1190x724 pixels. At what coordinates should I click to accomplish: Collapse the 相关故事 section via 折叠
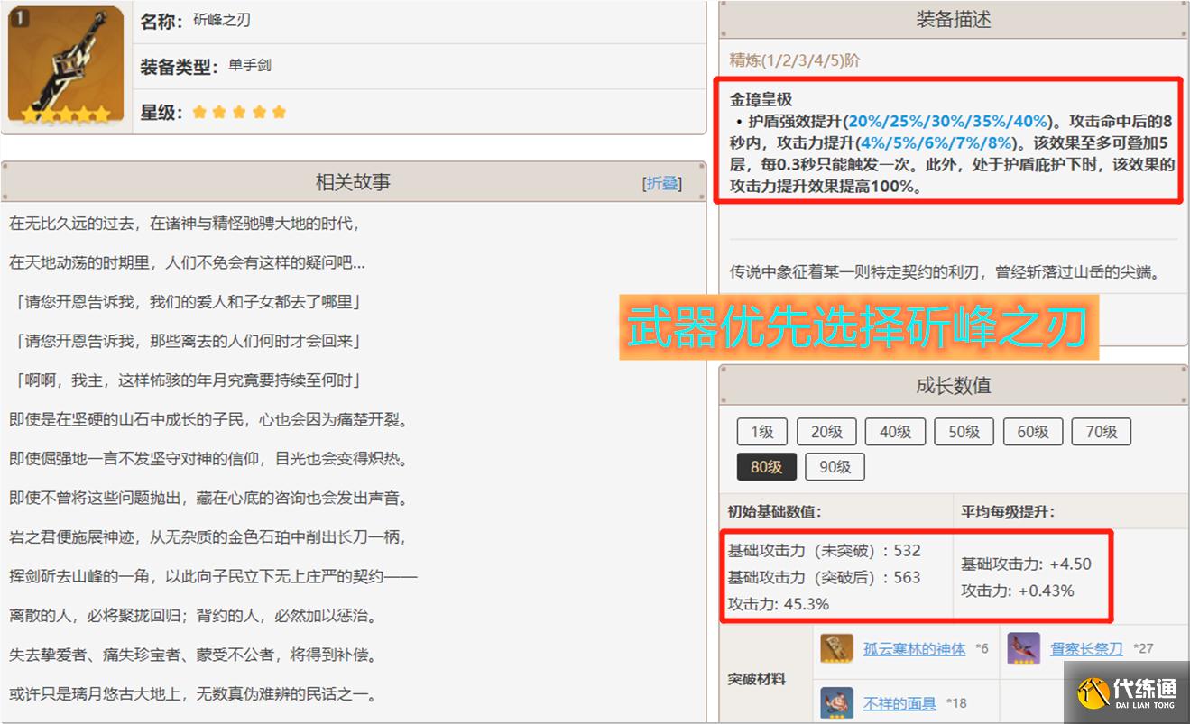(x=662, y=183)
